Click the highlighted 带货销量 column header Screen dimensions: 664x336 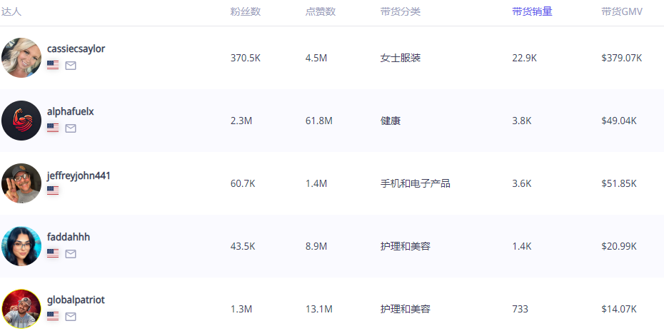tap(532, 11)
